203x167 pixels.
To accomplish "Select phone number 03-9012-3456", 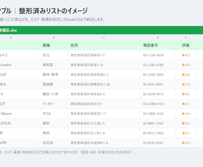I will (153, 133).
